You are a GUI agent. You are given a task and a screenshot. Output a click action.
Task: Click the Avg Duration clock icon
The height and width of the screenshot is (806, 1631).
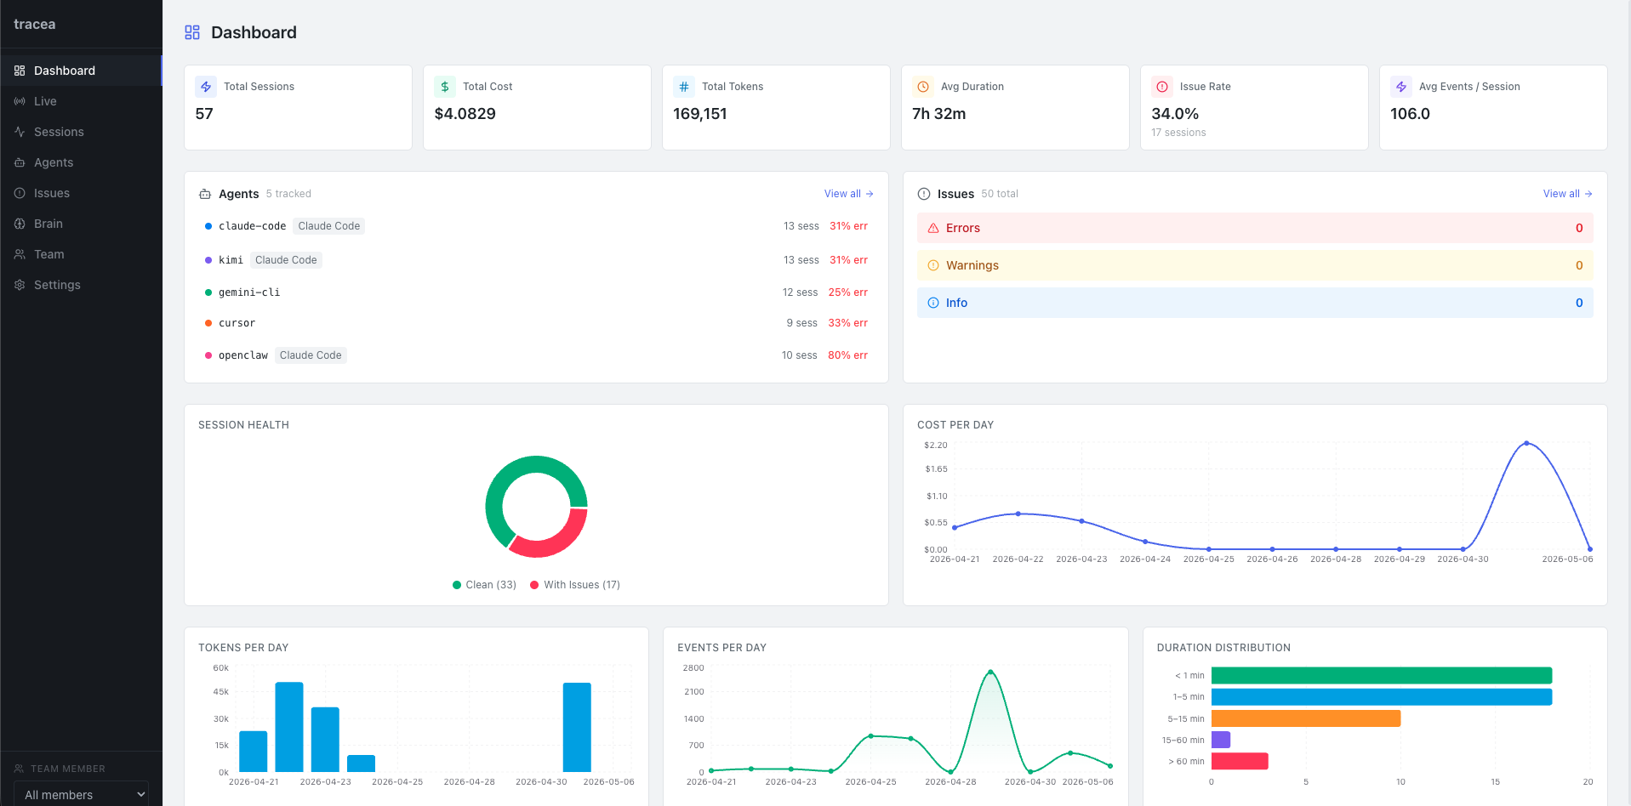pos(923,87)
